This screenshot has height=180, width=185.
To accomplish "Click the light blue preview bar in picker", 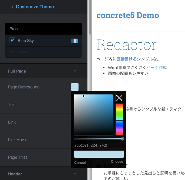I will 99,154.
